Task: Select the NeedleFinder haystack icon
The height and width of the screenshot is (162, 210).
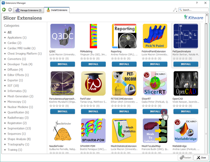Action: (x=62, y=131)
